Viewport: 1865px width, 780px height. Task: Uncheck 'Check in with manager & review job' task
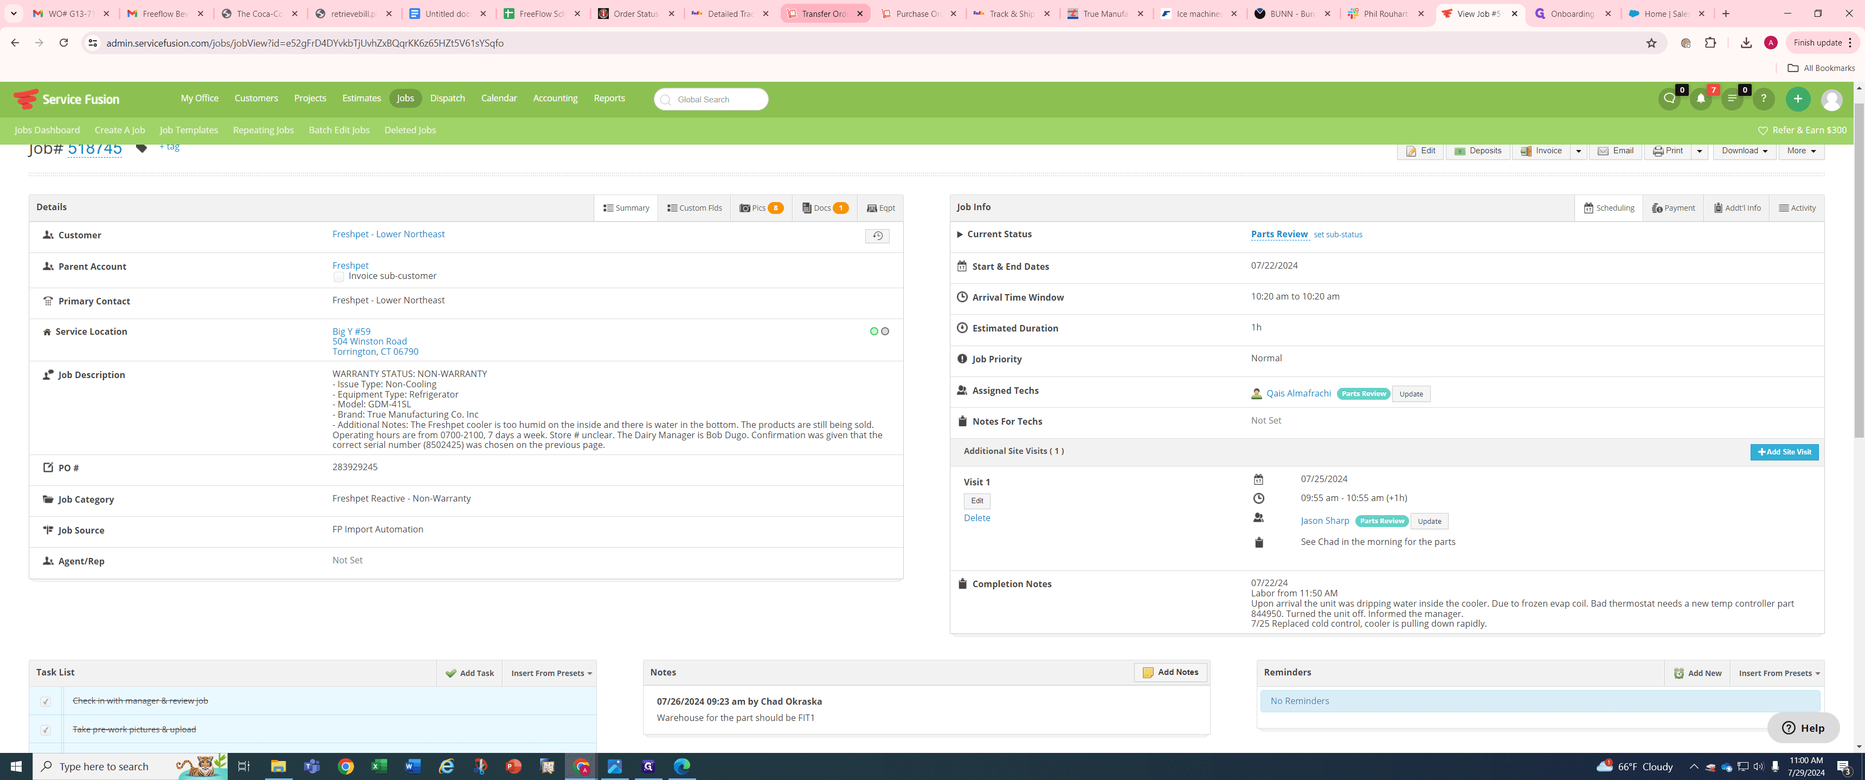click(x=46, y=701)
